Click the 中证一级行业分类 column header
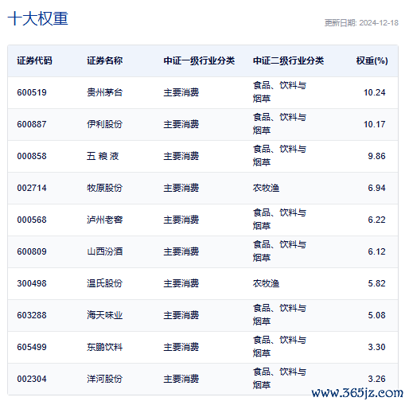This screenshot has width=409, height=405. (x=199, y=60)
